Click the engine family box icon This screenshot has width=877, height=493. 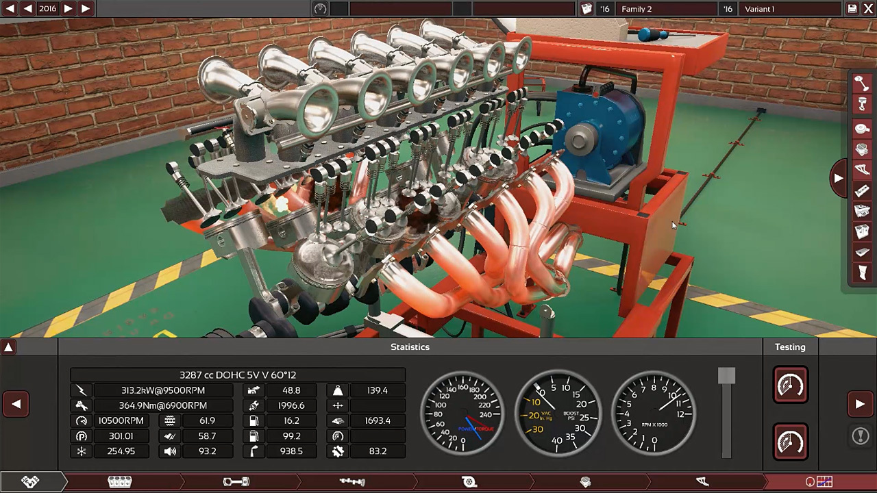[586, 9]
